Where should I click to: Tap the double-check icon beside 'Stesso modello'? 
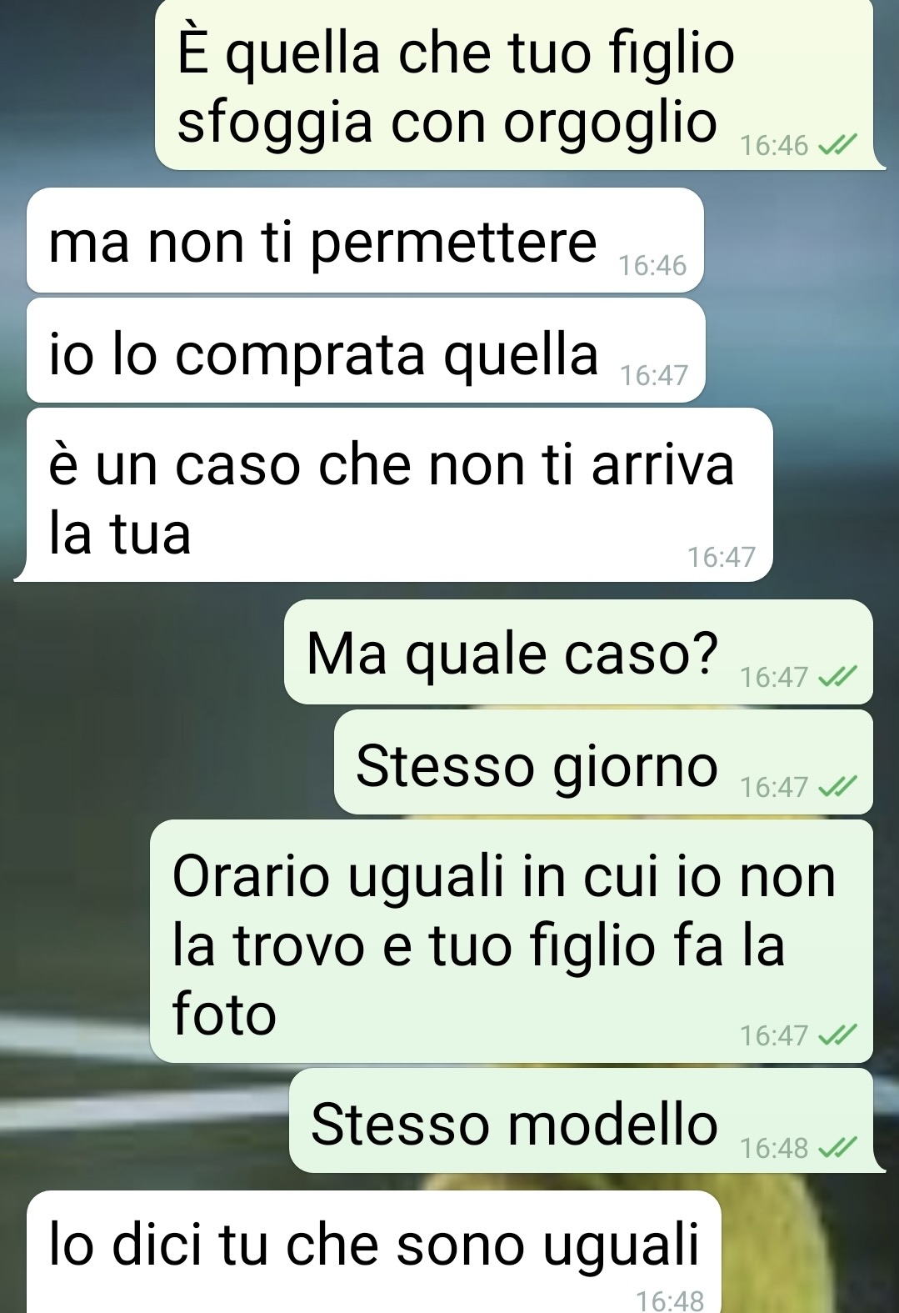836,1148
